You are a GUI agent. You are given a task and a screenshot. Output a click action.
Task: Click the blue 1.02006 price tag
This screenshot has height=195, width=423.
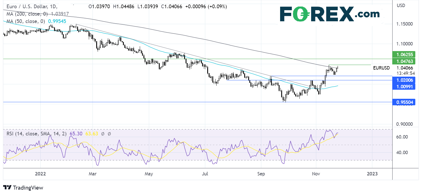point(403,80)
